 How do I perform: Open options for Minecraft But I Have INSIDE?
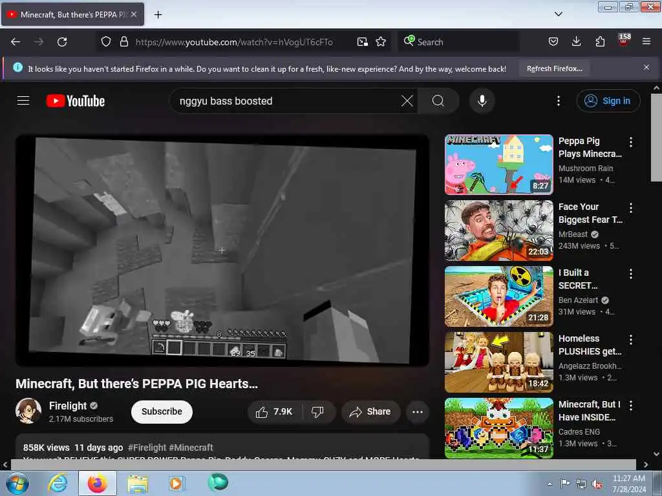[631, 406]
